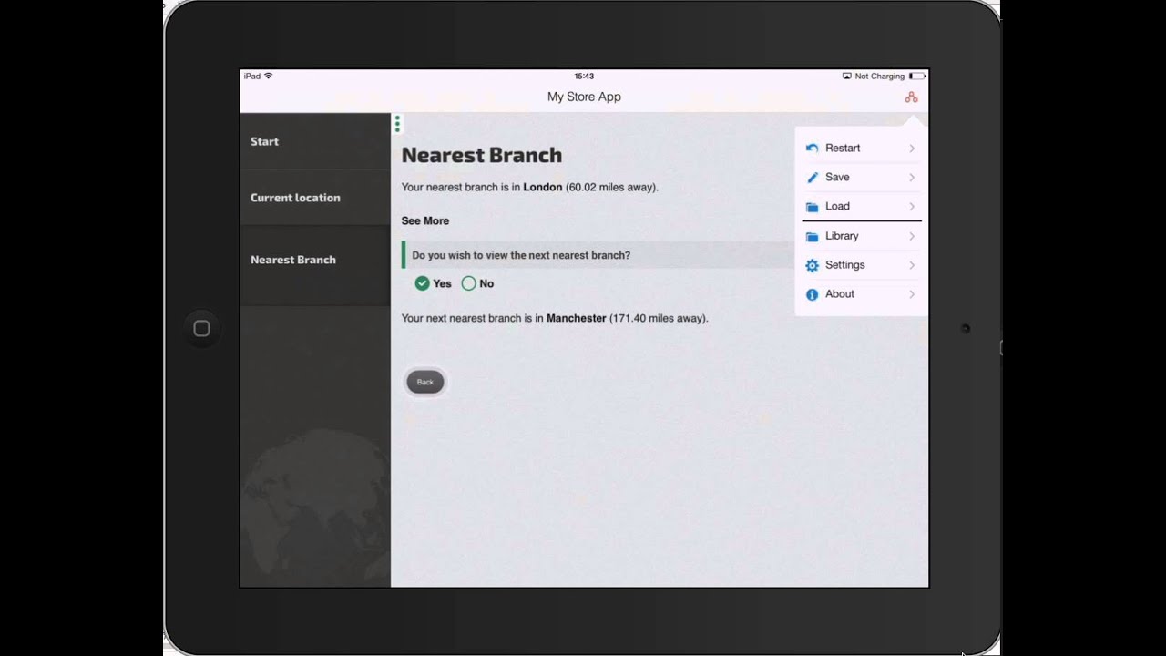Tap the bold Manchester branch name
This screenshot has width=1166, height=656.
pyautogui.click(x=577, y=319)
